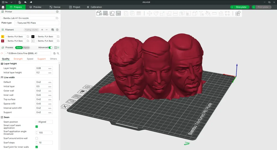Open the Calibration tab
Screen dimensions: 277x150
[x=94, y=7]
